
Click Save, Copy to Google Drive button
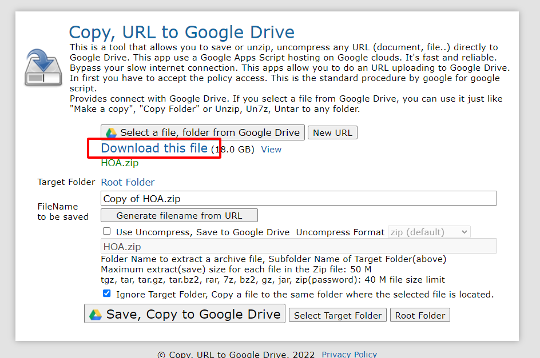[185, 314]
